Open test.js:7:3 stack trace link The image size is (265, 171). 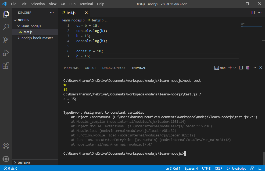click(x=185, y=117)
